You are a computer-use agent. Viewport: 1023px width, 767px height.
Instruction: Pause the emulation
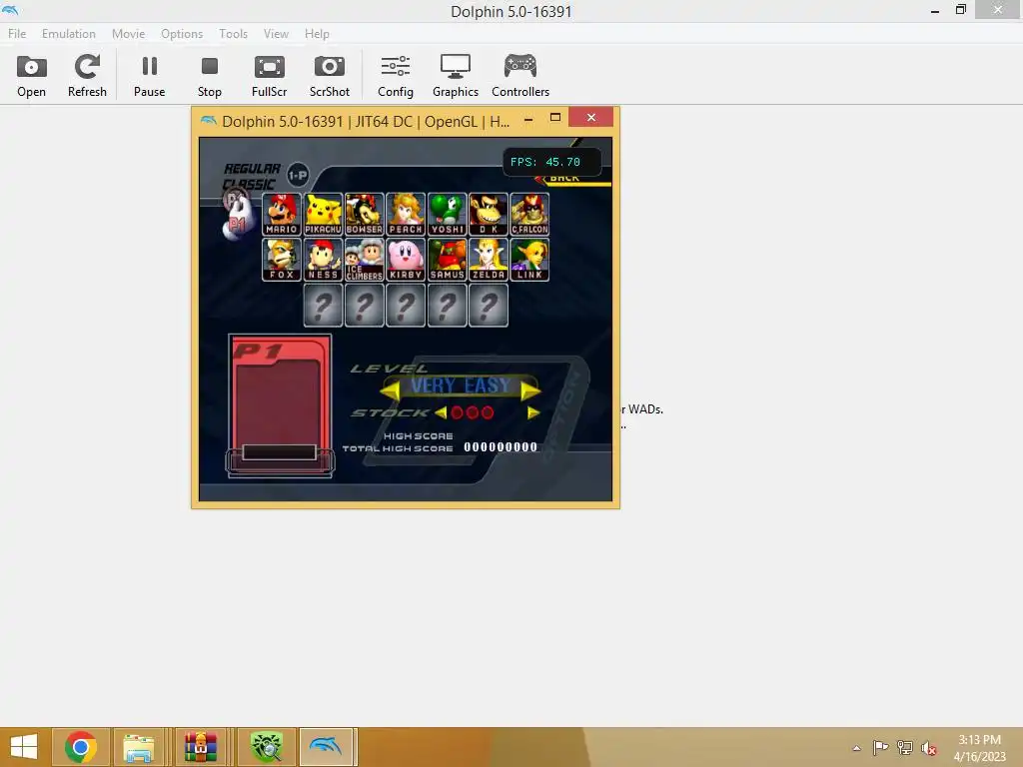click(x=150, y=75)
